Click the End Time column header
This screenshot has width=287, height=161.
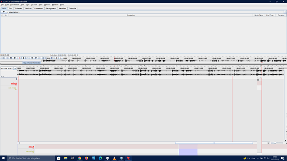(x=270, y=15)
